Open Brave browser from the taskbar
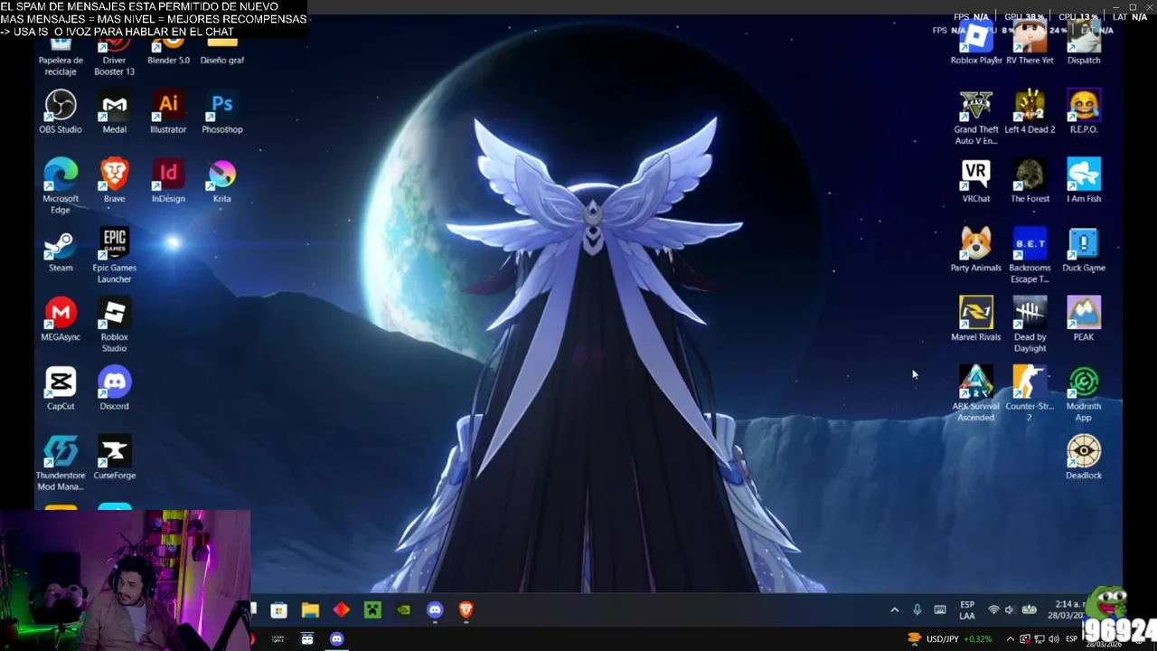The height and width of the screenshot is (651, 1157). point(466,610)
